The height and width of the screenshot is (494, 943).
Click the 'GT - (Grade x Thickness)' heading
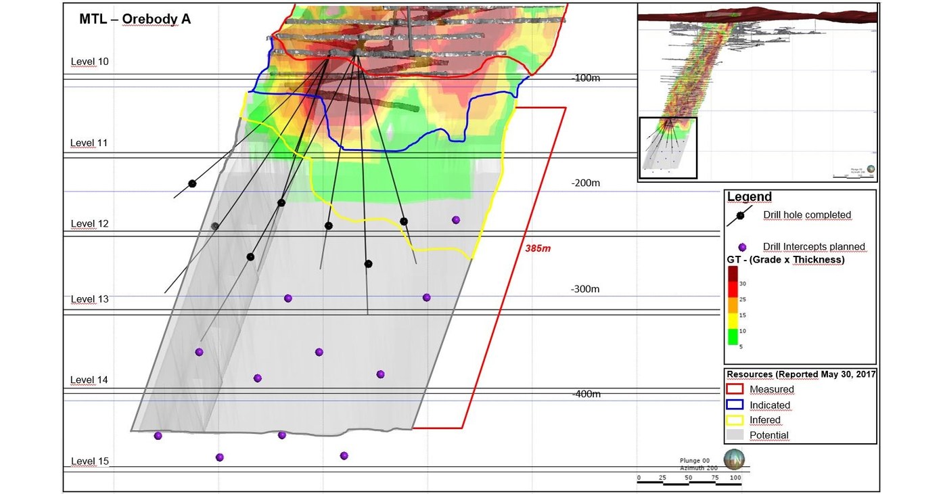(785, 259)
